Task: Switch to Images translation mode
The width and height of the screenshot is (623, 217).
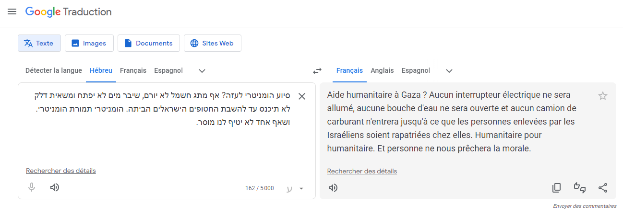Action: tap(89, 43)
